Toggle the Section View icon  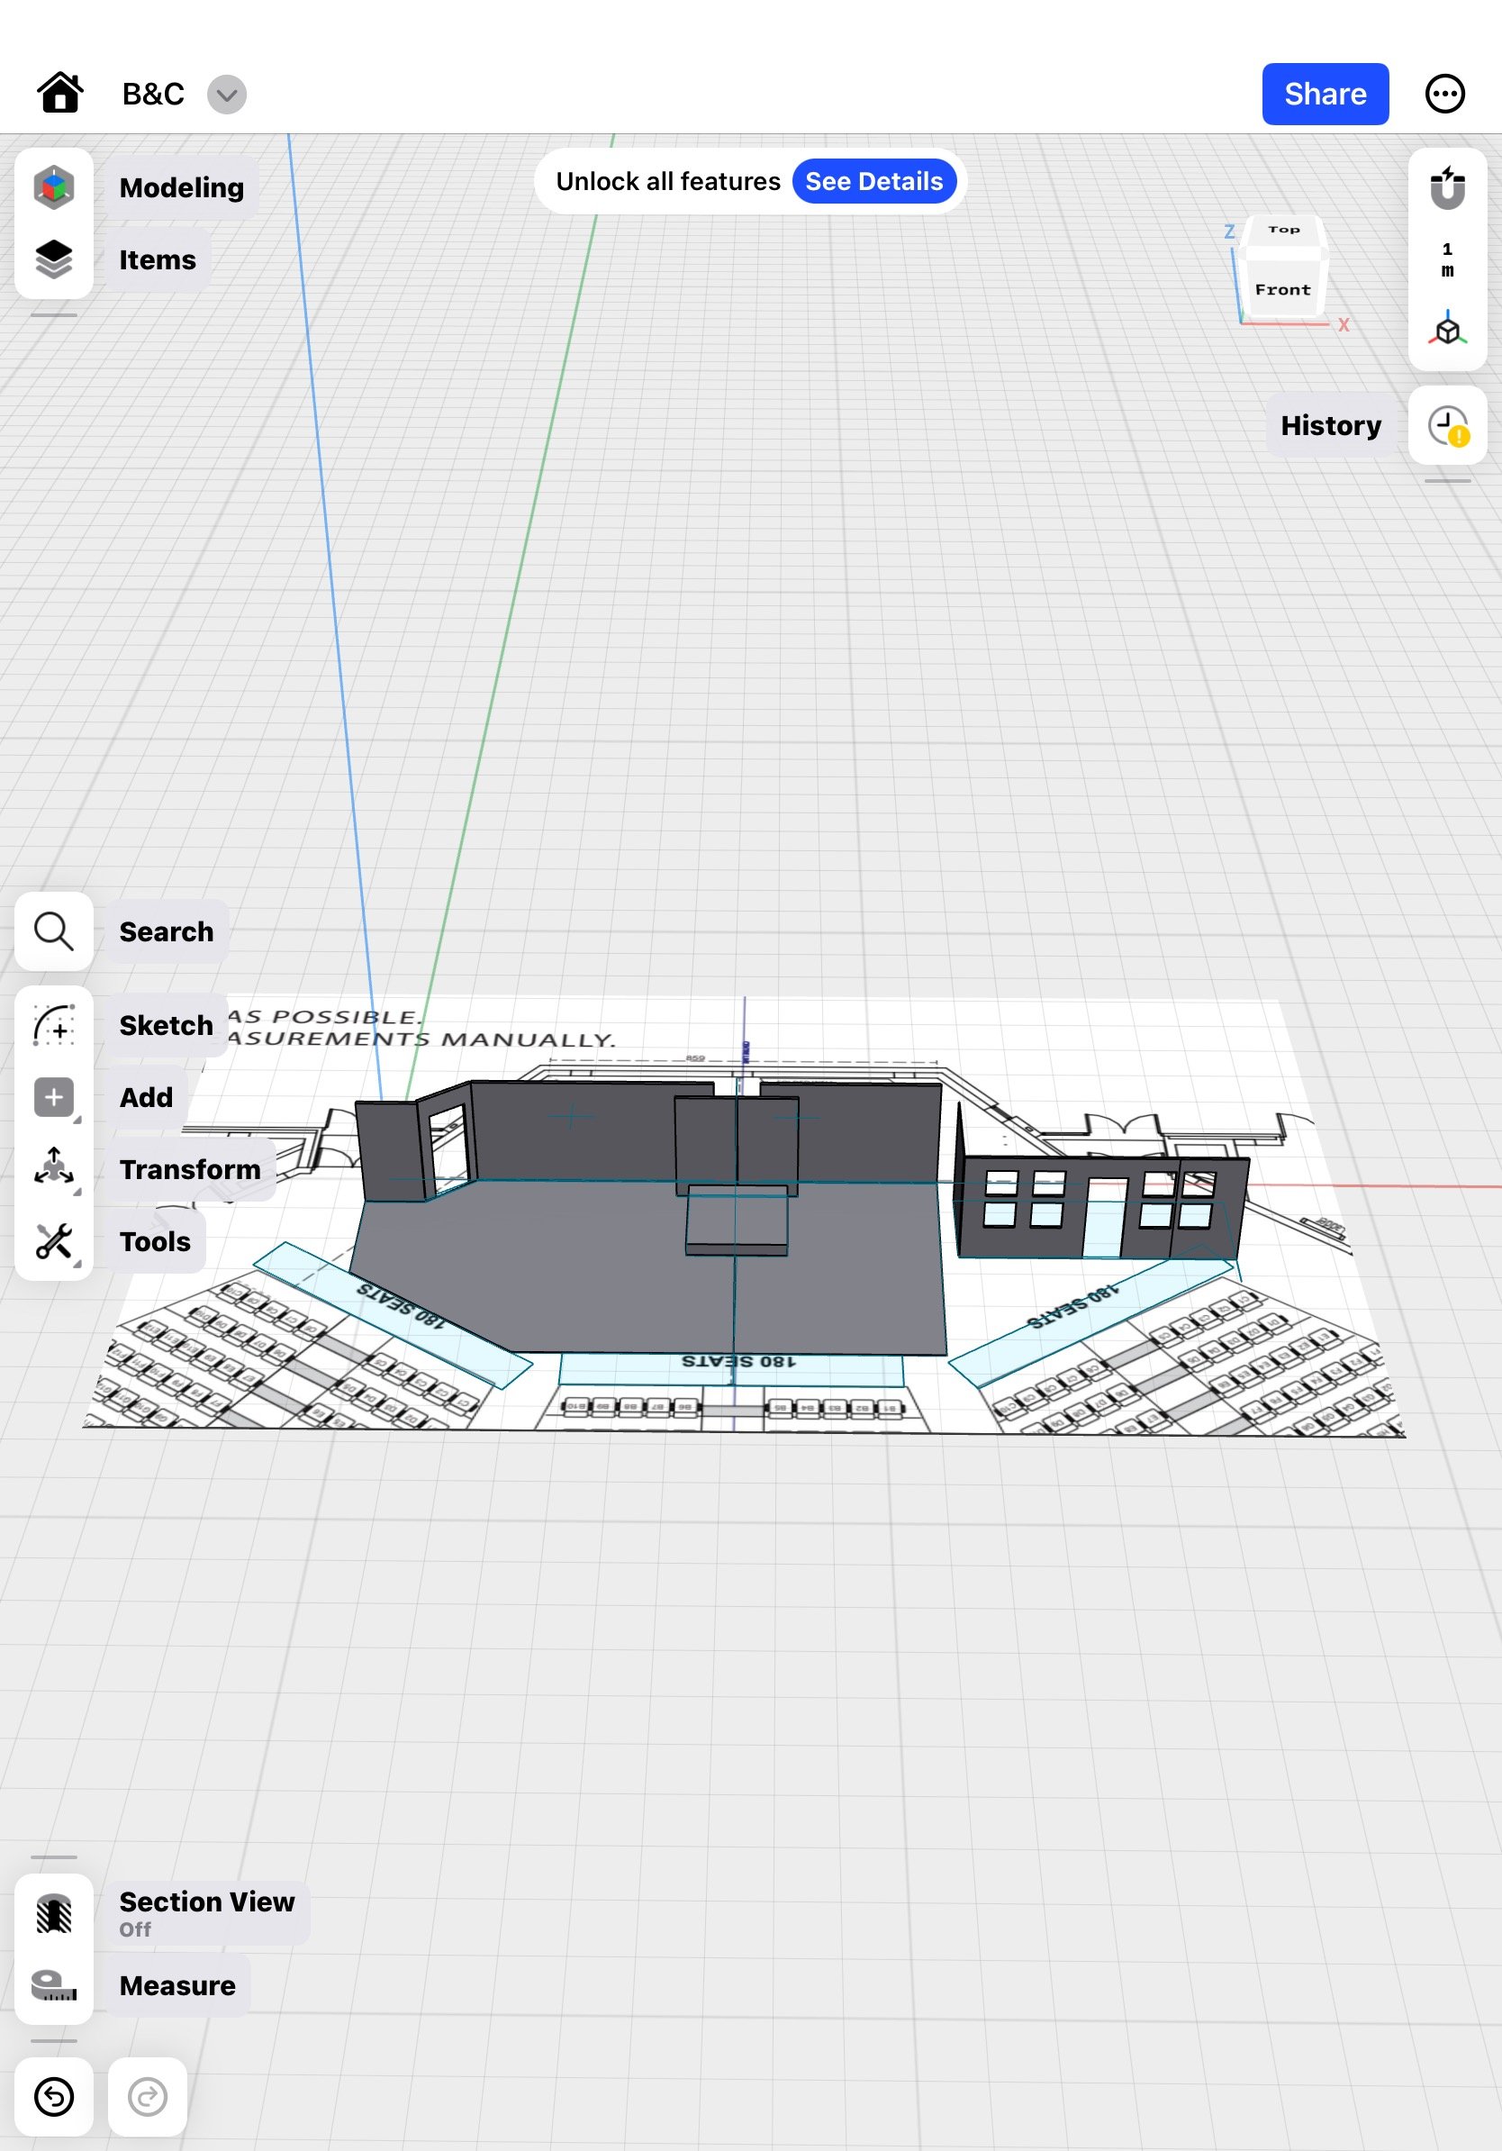pos(53,1913)
